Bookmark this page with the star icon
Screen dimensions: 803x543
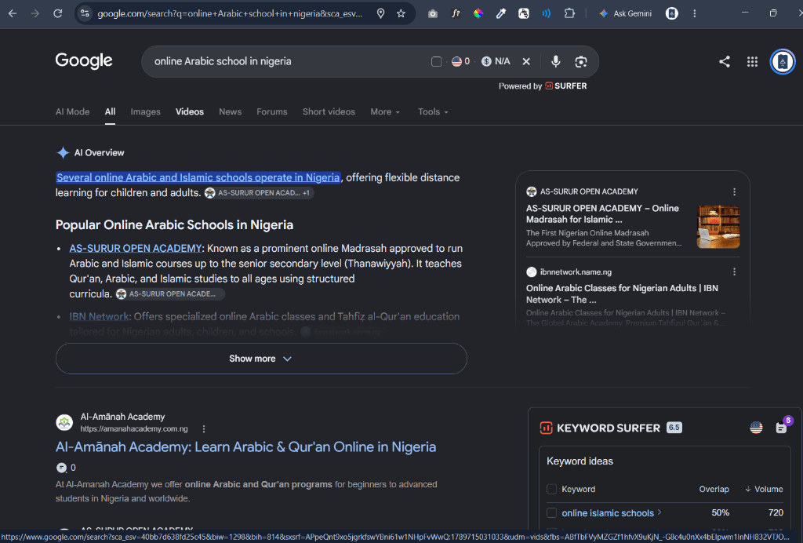click(401, 13)
